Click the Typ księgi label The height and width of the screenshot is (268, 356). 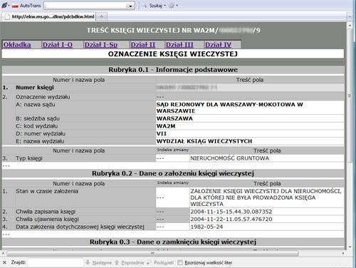click(x=29, y=158)
